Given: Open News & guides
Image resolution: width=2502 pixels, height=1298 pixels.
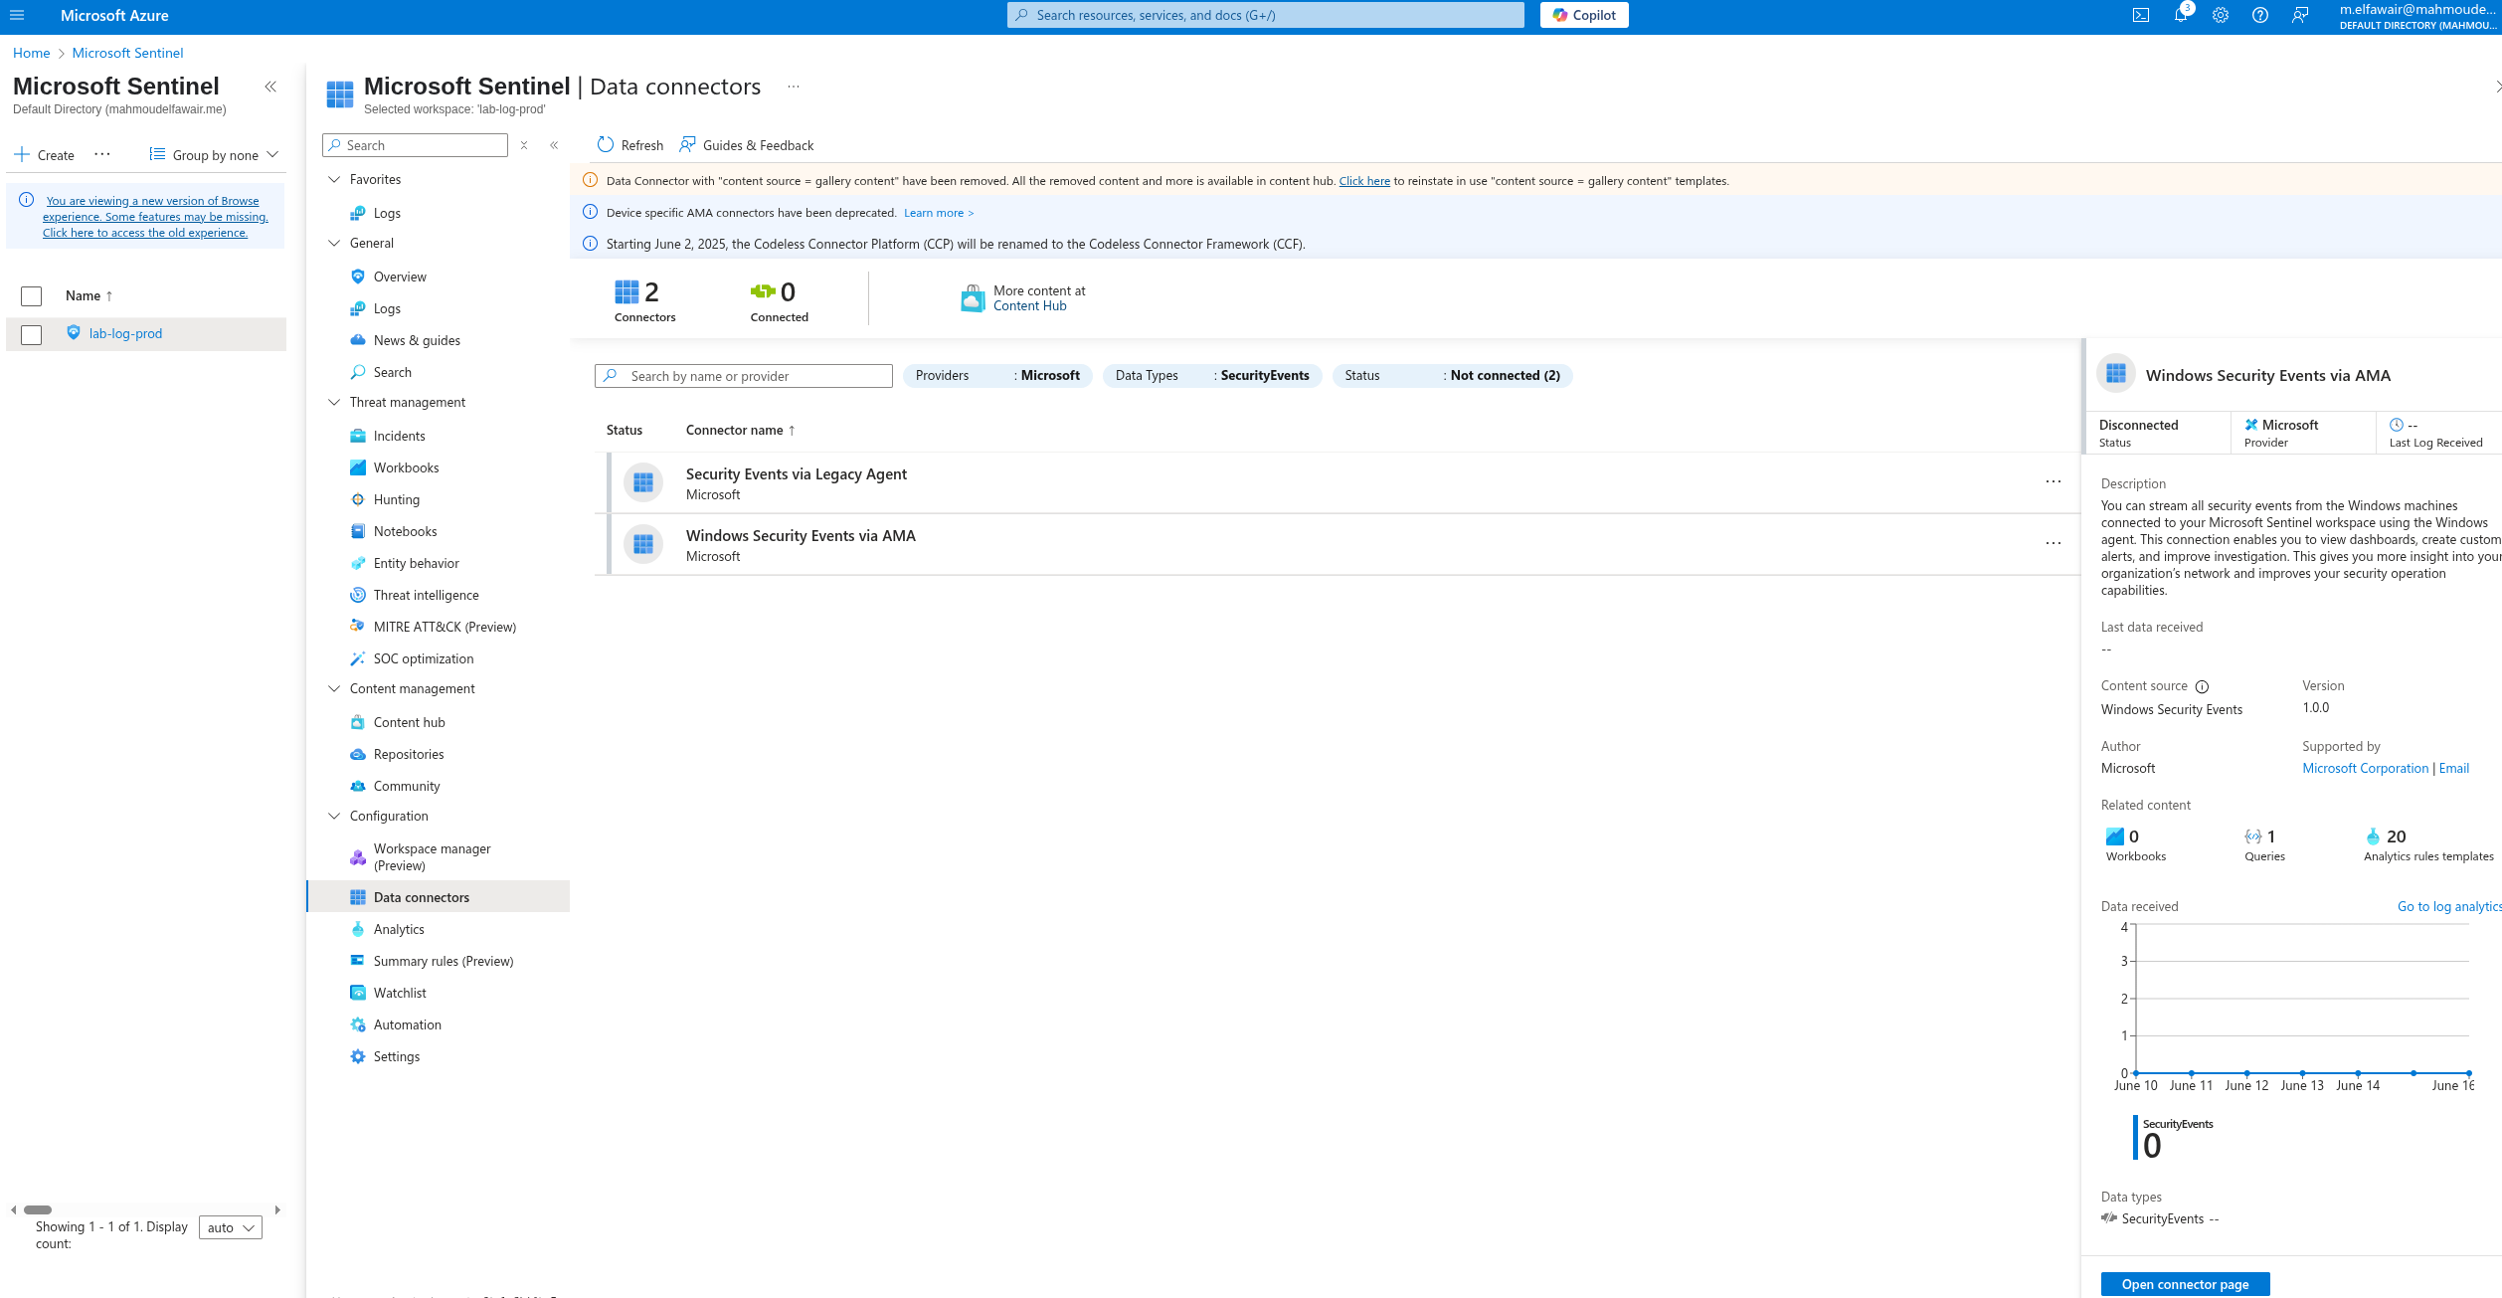Looking at the screenshot, I should (417, 340).
